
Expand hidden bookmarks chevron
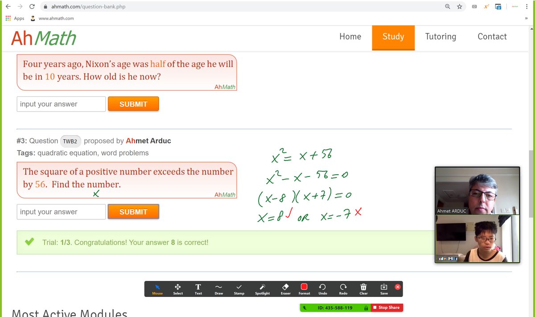[527, 18]
